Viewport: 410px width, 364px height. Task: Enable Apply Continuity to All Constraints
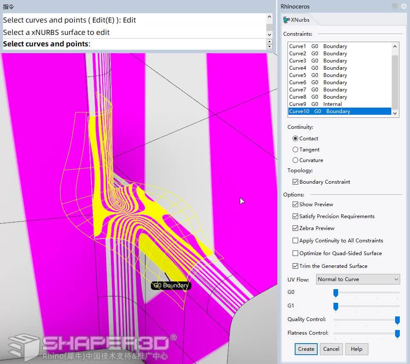(x=295, y=240)
